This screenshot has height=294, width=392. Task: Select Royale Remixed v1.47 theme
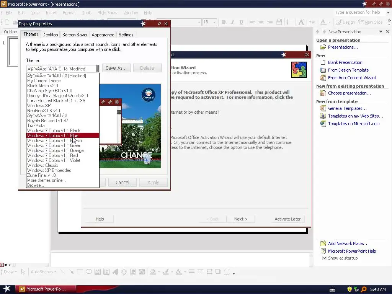click(63, 121)
